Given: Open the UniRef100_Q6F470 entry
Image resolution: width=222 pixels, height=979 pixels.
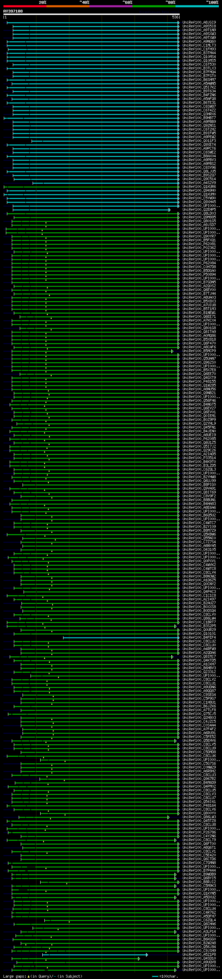Looking at the screenshot, I should 199,343.
